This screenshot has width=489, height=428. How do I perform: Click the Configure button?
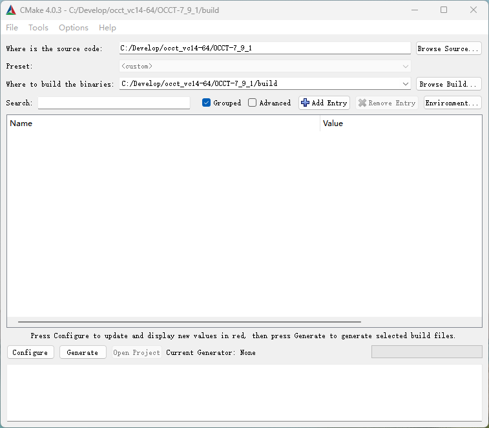(x=30, y=352)
